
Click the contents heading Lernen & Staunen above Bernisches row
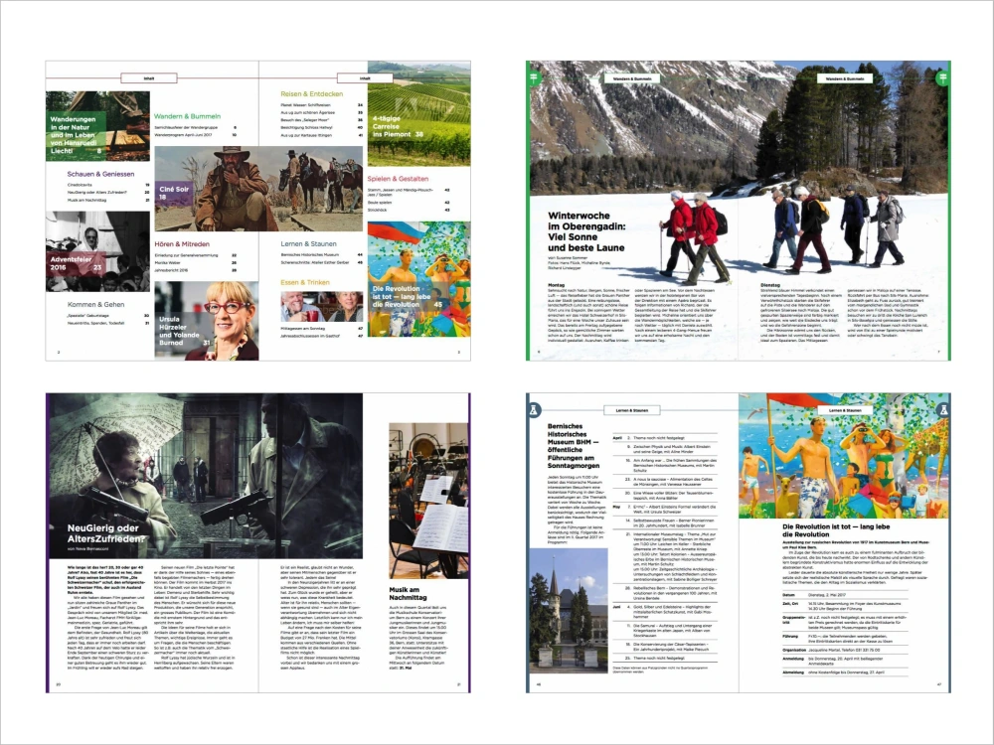309,244
